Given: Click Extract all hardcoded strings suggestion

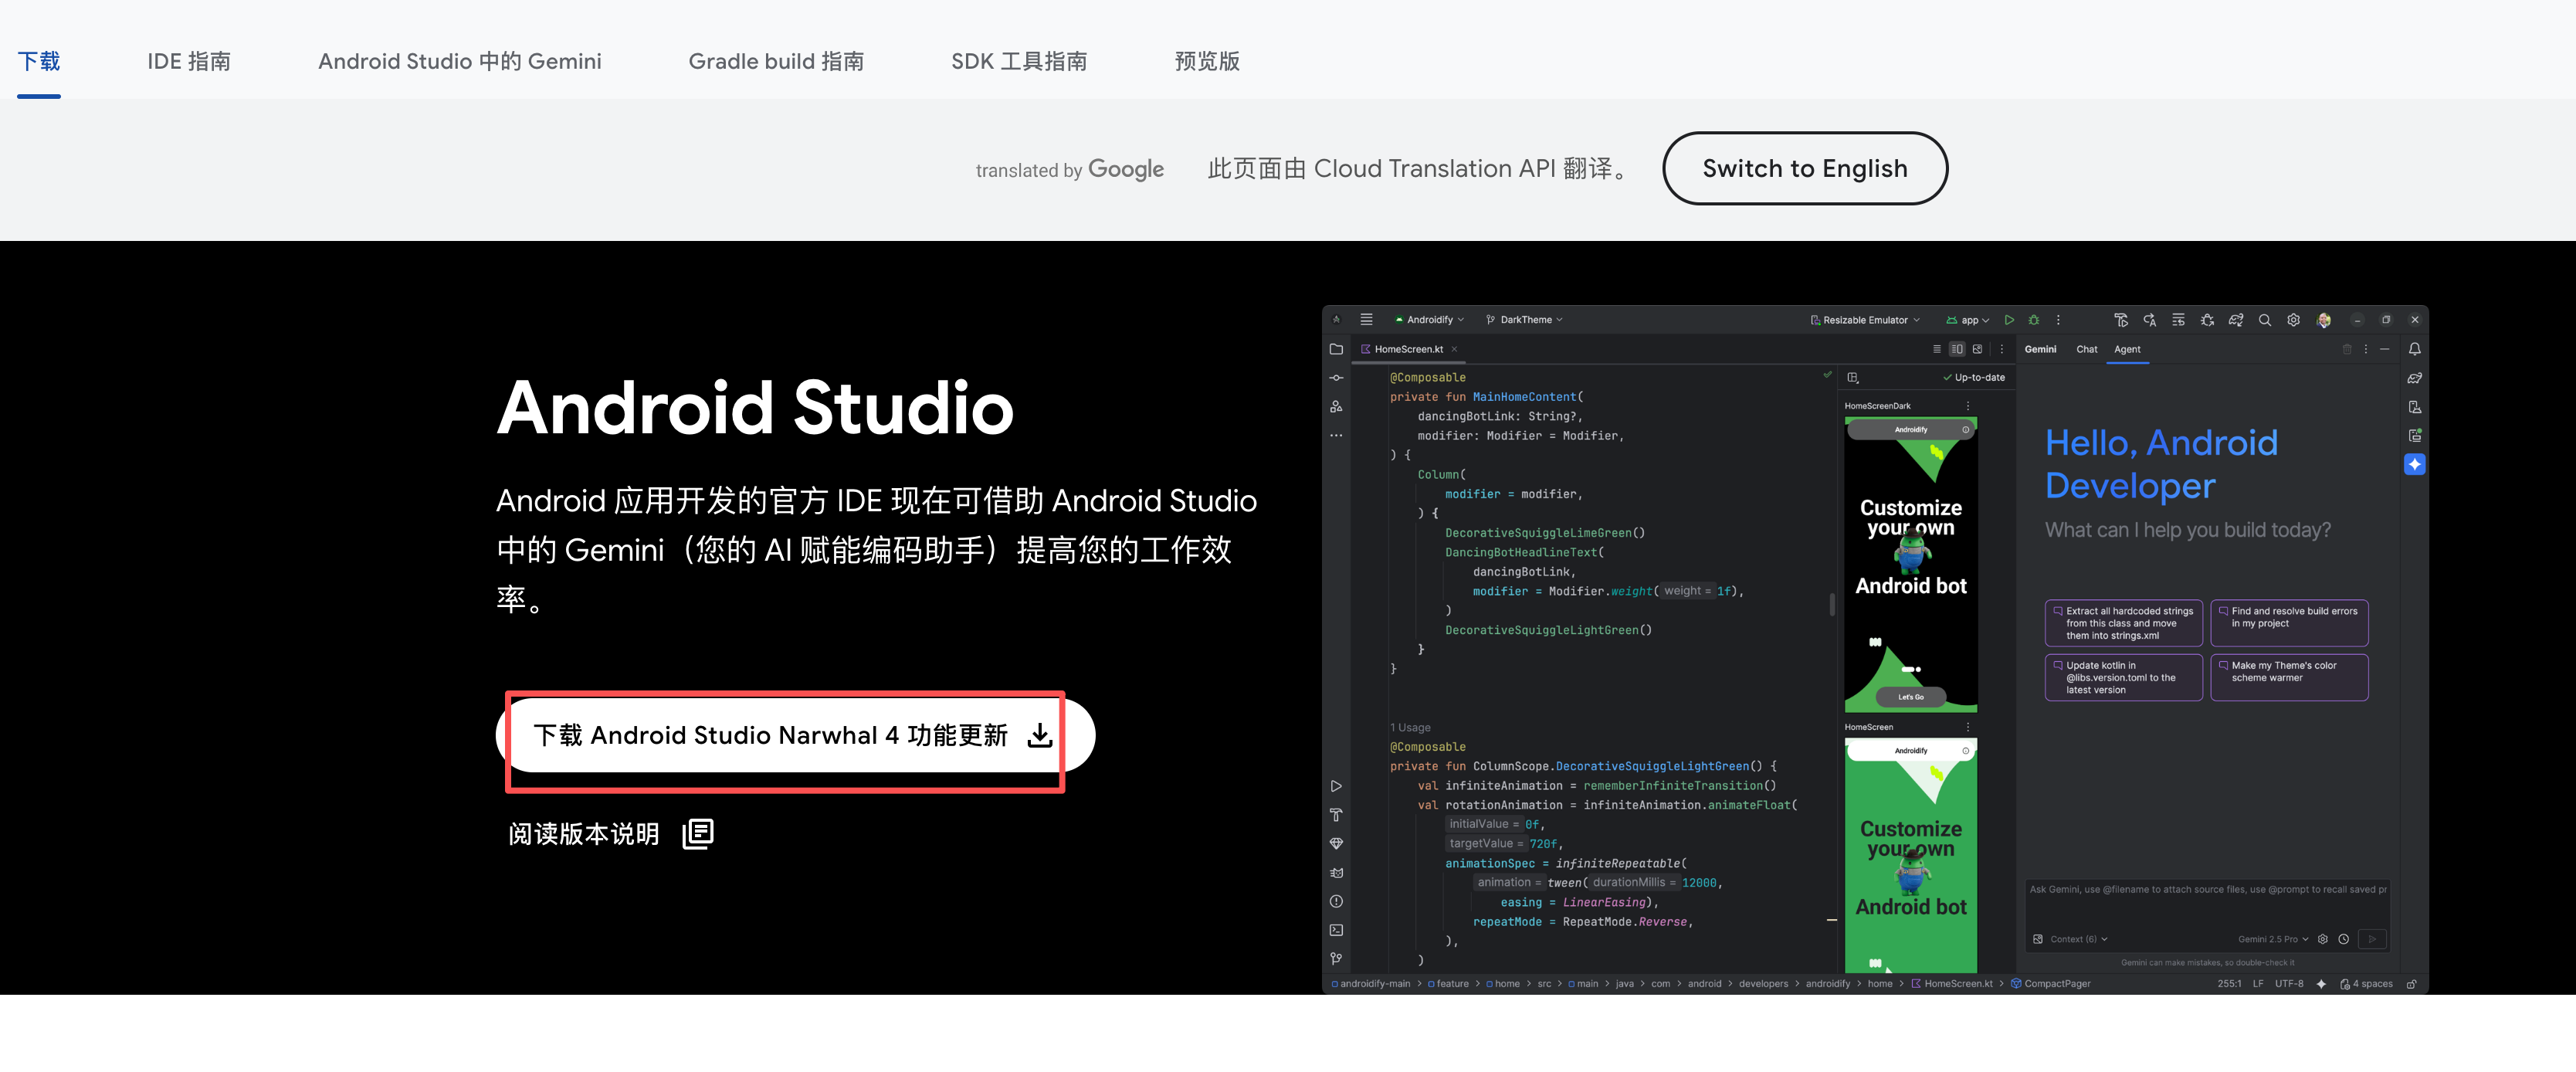Looking at the screenshot, I should (2123, 623).
